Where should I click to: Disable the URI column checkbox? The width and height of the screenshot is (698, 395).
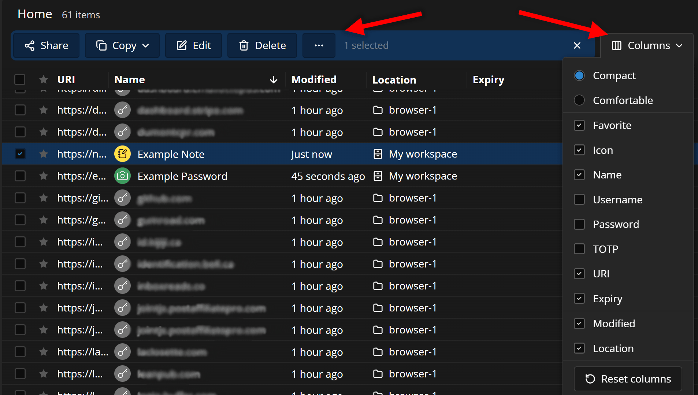[x=580, y=274]
